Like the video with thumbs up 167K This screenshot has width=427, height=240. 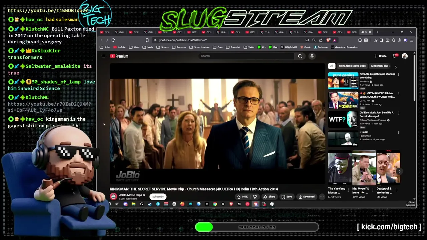coord(243,197)
